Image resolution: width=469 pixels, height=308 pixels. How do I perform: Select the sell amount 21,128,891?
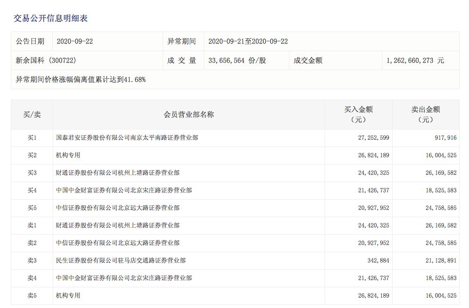[x=441, y=261]
